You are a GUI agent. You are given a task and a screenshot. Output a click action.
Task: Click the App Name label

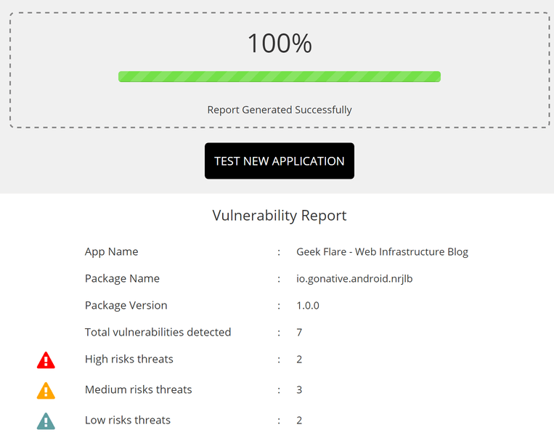tap(111, 252)
